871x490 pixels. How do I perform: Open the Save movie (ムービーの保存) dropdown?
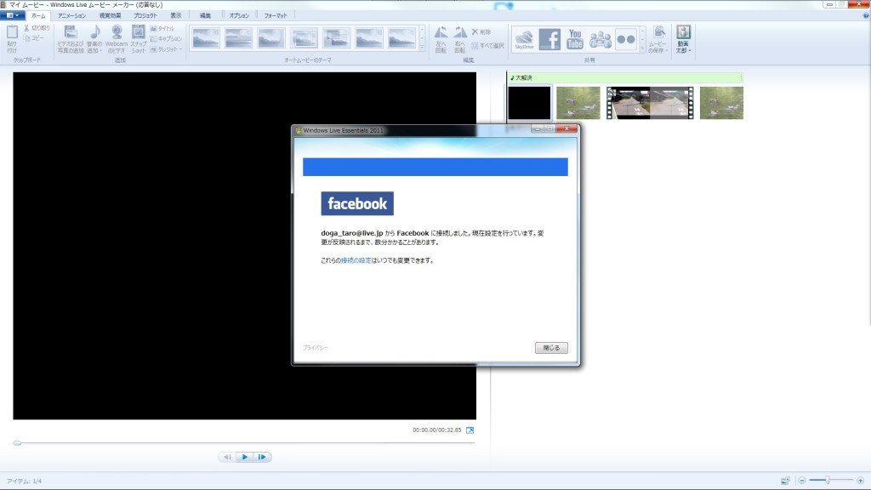click(x=658, y=39)
